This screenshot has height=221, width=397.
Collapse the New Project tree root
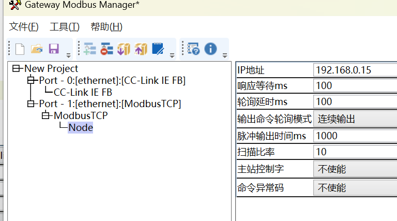(16, 68)
